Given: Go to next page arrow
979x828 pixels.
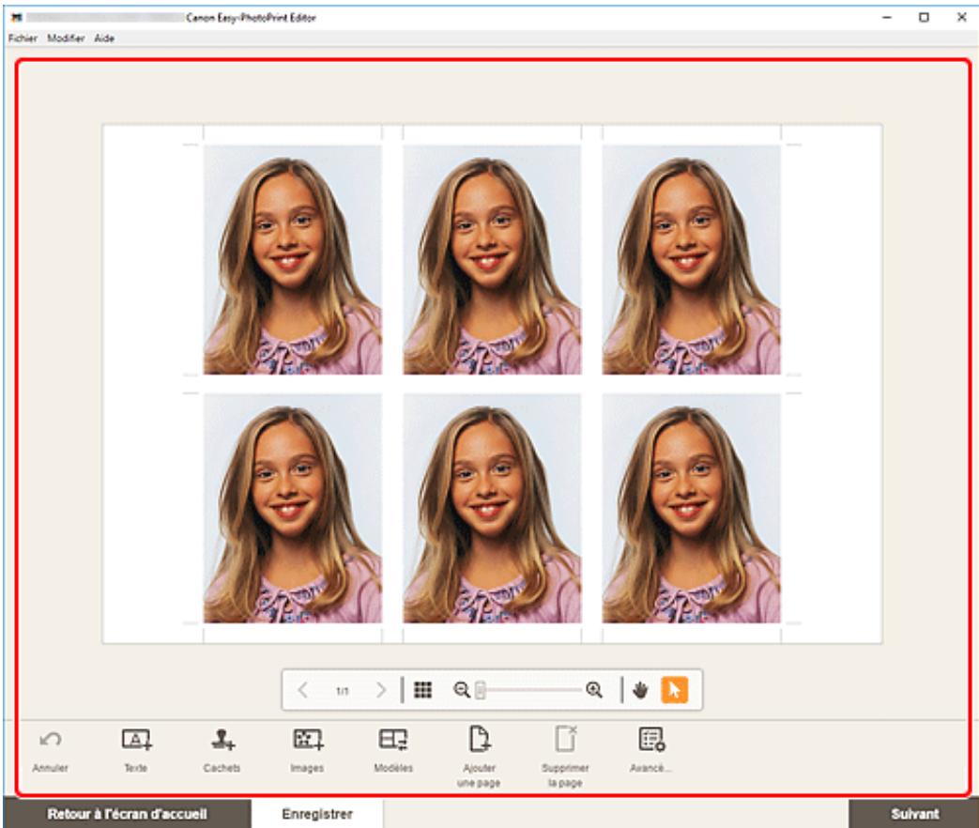Looking at the screenshot, I should [381, 690].
